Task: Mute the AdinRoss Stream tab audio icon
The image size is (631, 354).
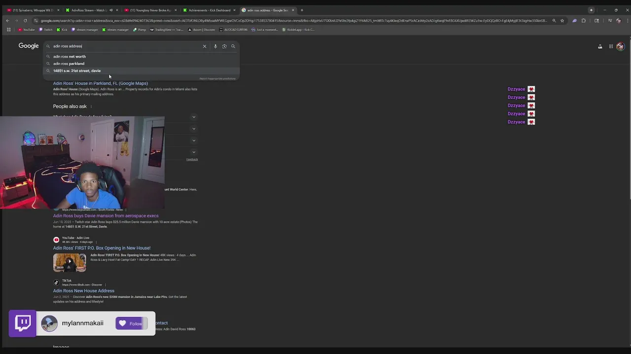Action: (110, 10)
